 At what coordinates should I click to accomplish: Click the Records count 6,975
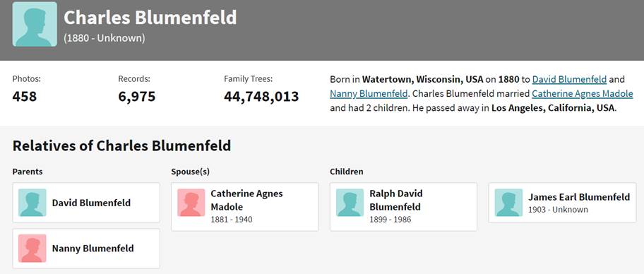coord(137,97)
